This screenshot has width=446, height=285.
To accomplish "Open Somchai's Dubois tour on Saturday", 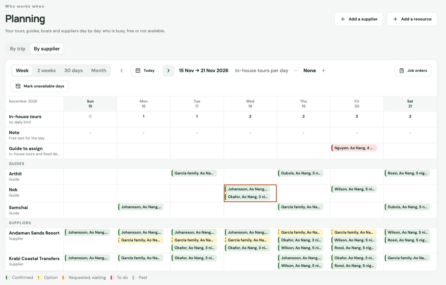I will 407,207.
